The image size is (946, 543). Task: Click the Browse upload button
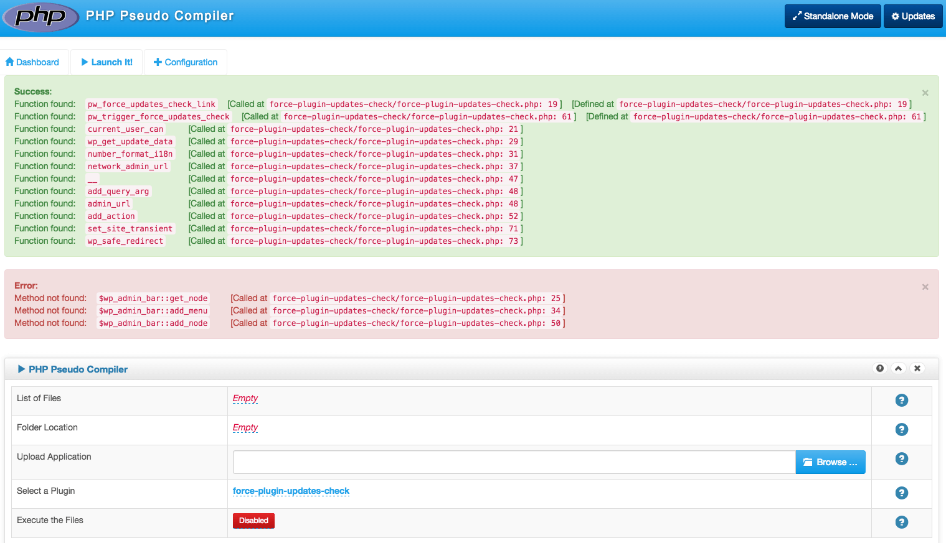831,462
